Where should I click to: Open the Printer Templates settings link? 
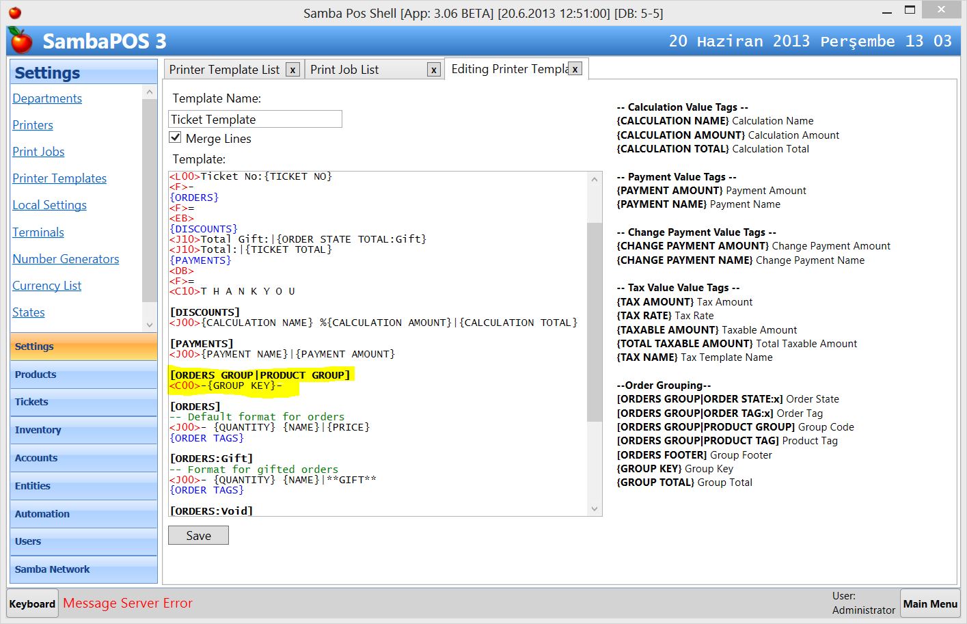(x=59, y=178)
